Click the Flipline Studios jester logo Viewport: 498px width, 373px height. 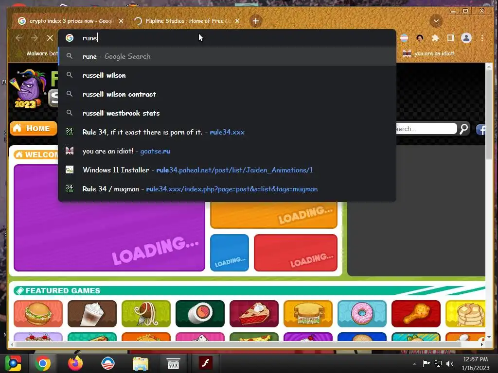pos(27,89)
